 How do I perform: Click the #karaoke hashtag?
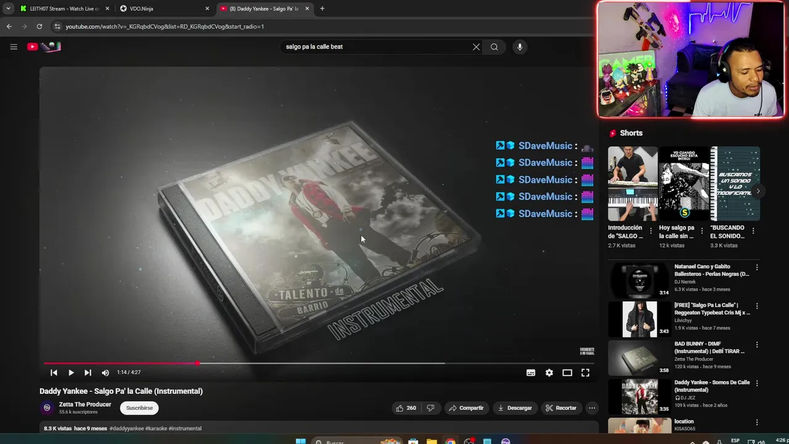pos(156,429)
